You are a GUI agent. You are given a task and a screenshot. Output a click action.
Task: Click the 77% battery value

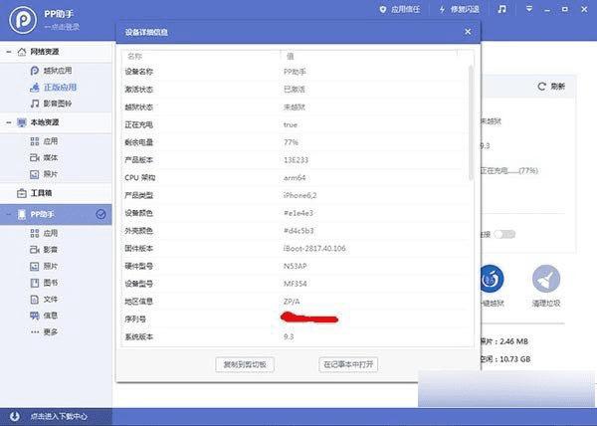click(291, 142)
